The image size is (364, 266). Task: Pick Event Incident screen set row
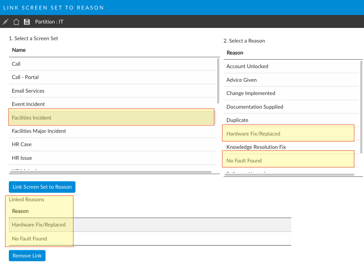28,104
